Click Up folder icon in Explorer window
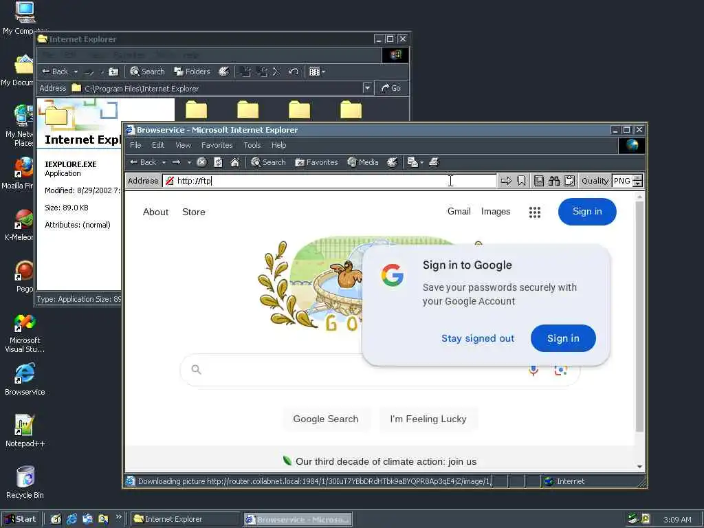704x528 pixels. tap(114, 71)
